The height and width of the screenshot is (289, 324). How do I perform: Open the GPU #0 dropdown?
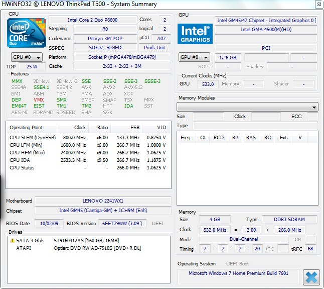tap(194, 57)
